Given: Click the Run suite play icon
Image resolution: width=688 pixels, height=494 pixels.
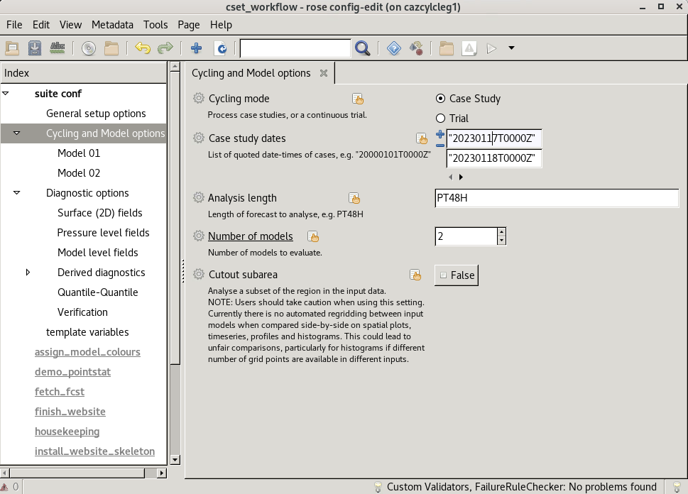Looking at the screenshot, I should [x=491, y=48].
